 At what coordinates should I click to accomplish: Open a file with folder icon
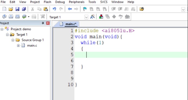click(x=11, y=9)
